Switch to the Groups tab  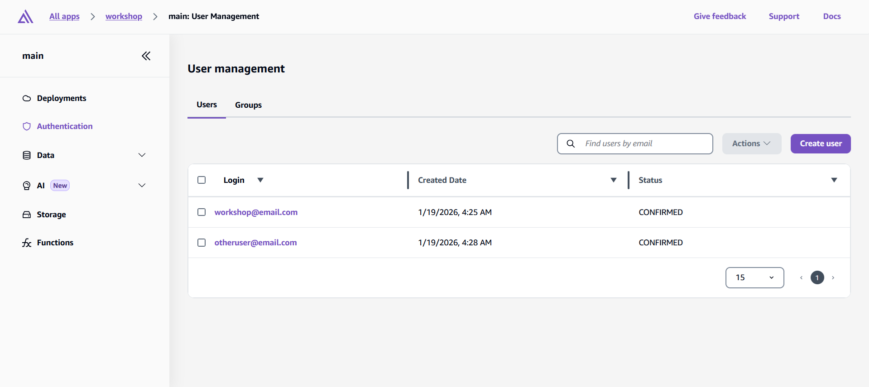[x=248, y=105]
